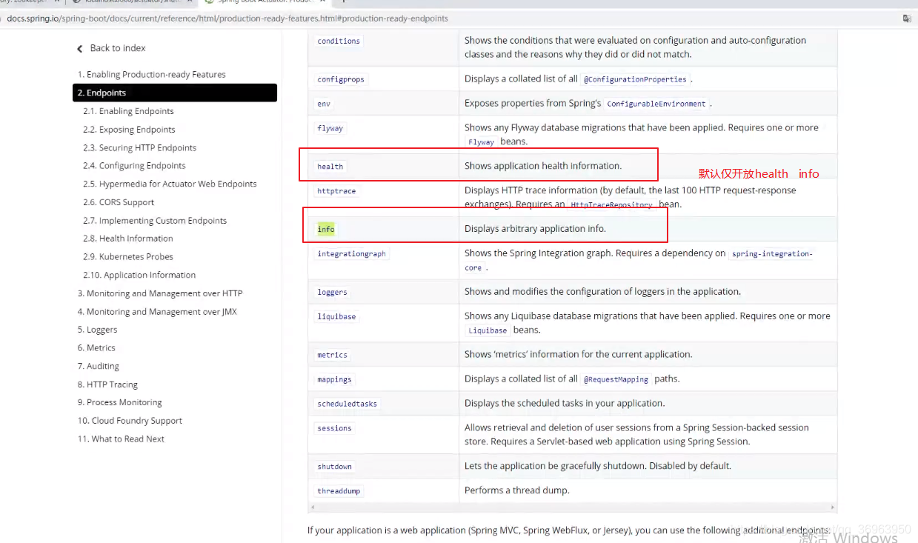Click the @ConfigurationProperties inline code
Image resolution: width=918 pixels, height=543 pixels.
635,79
